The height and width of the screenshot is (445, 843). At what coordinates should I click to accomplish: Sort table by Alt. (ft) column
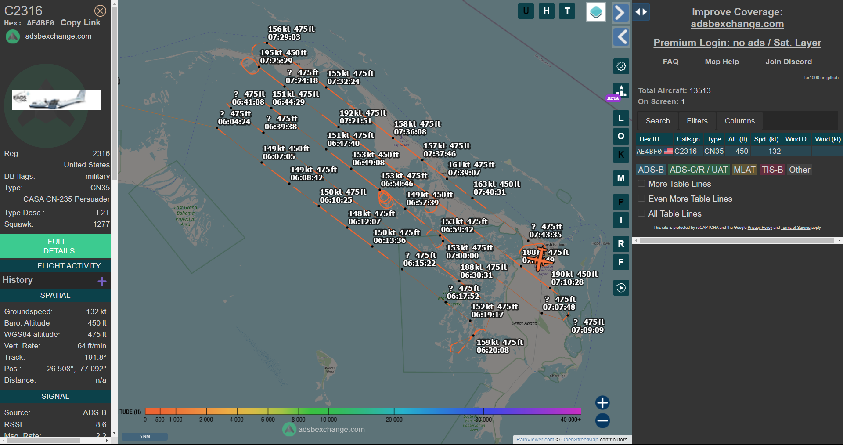click(x=738, y=139)
